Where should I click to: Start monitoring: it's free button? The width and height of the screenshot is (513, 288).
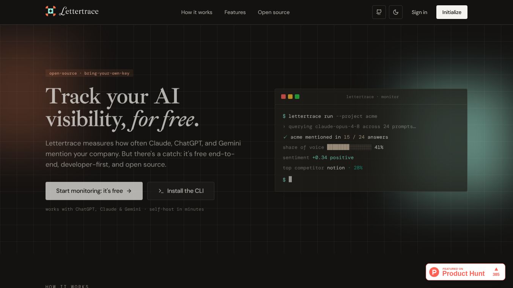pos(94,191)
